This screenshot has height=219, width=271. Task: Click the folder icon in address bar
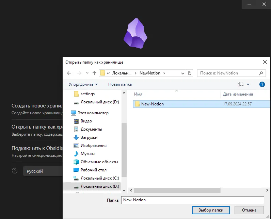point(102,73)
